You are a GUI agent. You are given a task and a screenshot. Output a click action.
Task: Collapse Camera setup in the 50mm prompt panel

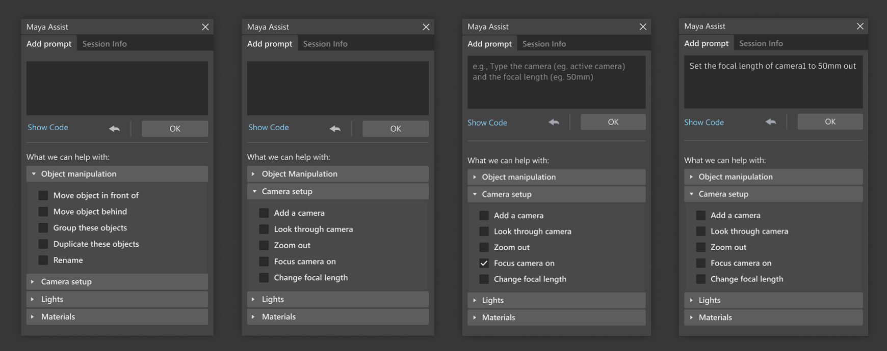coord(773,194)
